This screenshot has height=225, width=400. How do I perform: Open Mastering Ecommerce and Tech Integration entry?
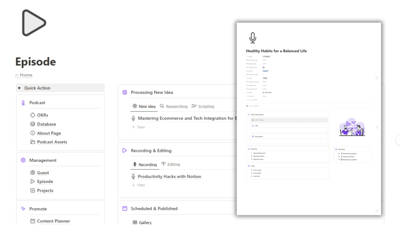tap(187, 118)
